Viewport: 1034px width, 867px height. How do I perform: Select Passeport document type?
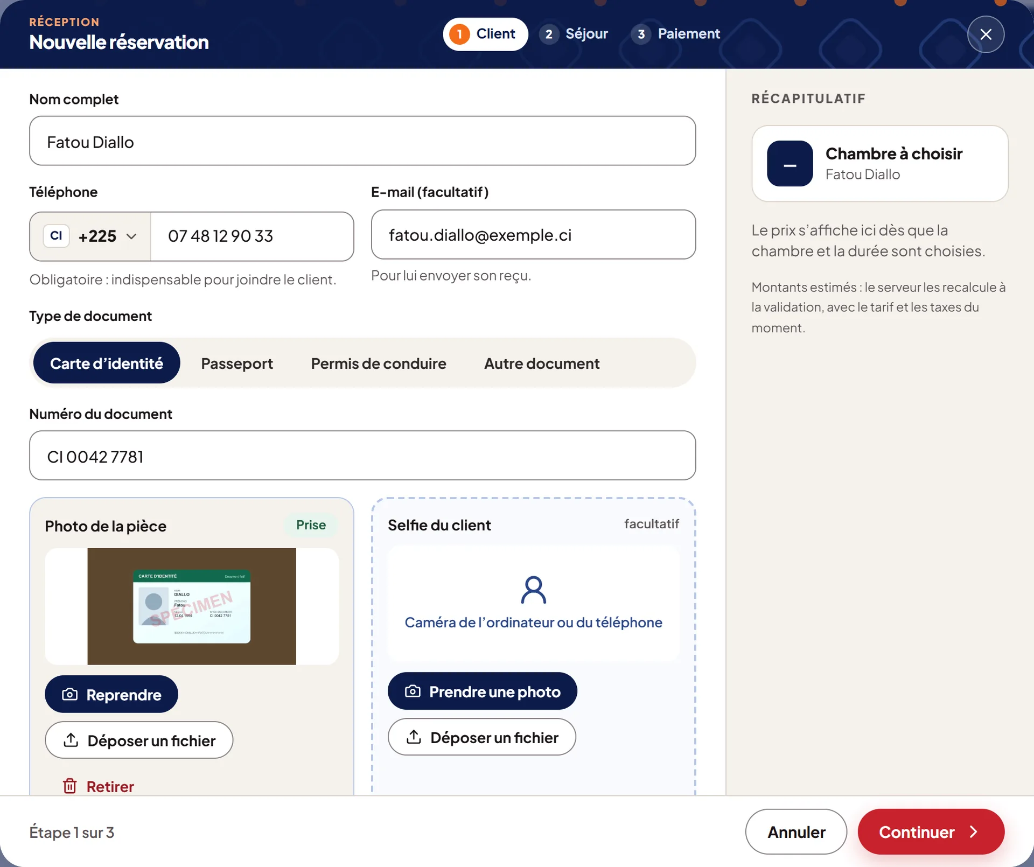(237, 363)
